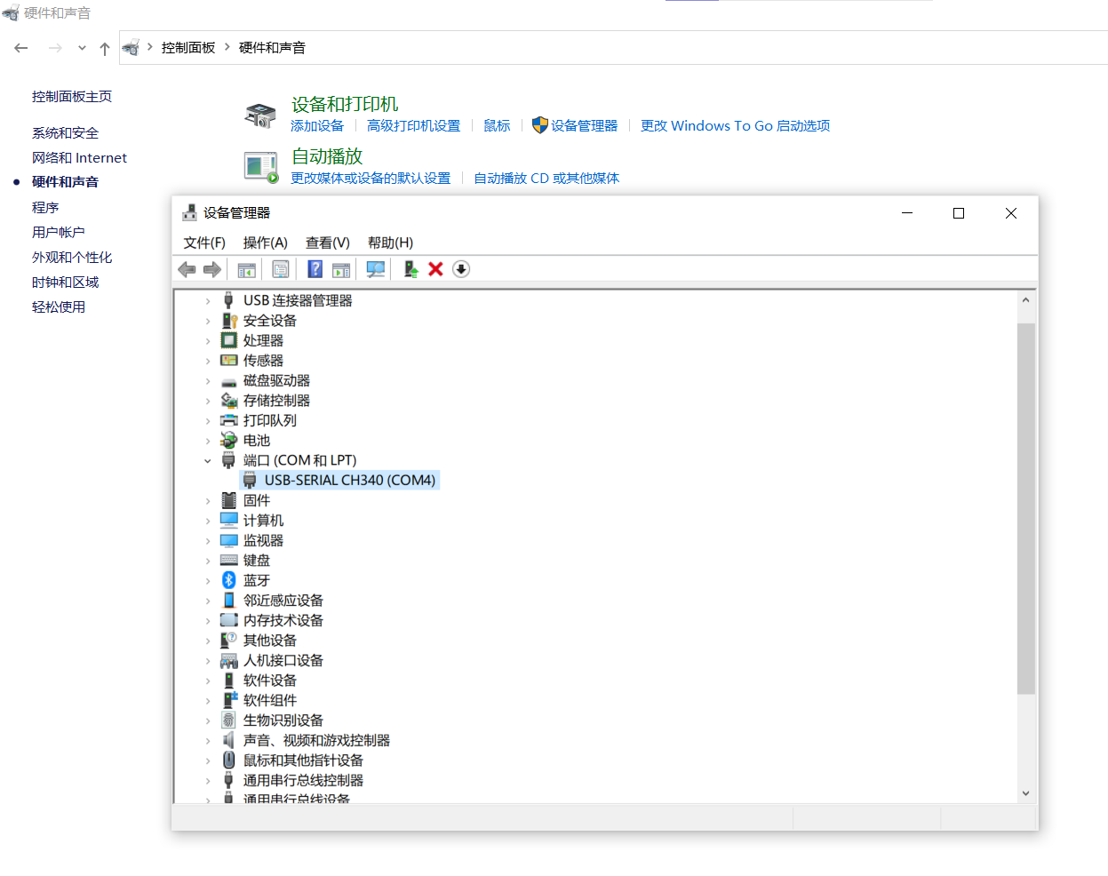Image resolution: width=1108 pixels, height=876 pixels.
Task: Open the 操作(A) menu
Action: point(265,243)
